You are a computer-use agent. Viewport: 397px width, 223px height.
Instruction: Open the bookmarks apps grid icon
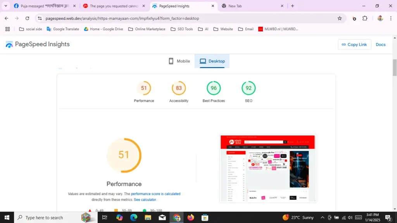(x=7, y=29)
